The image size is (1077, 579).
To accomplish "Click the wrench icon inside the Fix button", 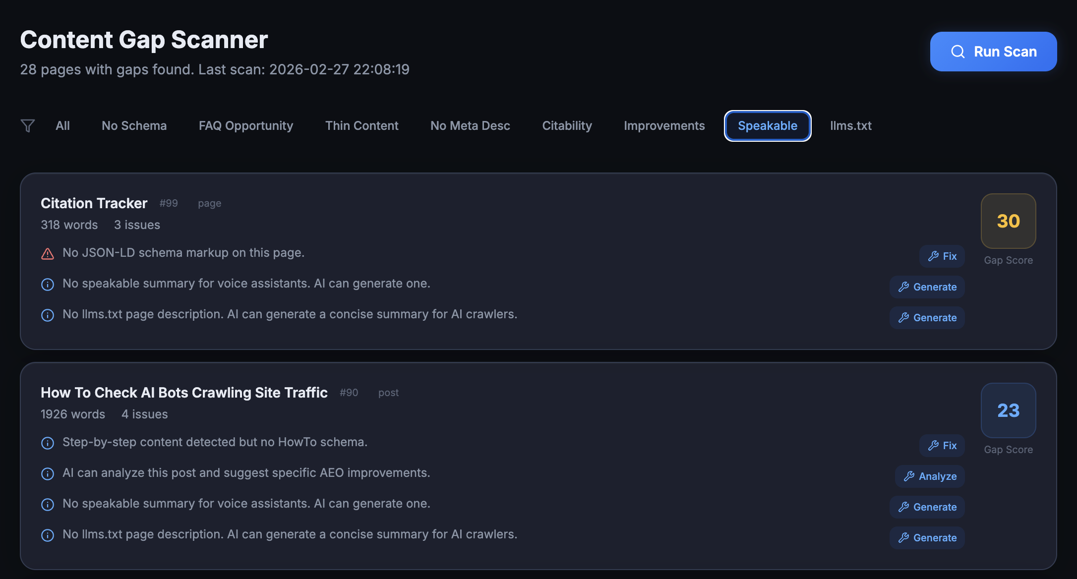I will pyautogui.click(x=933, y=256).
